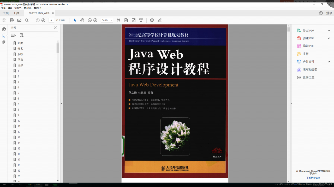Open the 帮助(H) menu
334x187 pixels.
coord(37,8)
